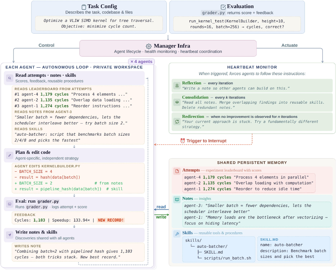The image size is (336, 270).
Task: Click the NEW RECORD! label in feedback
Action: pos(111,220)
